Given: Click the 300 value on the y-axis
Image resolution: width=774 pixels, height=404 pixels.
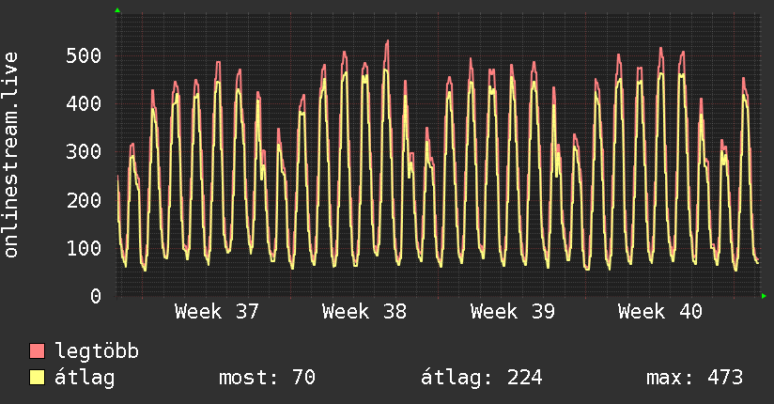Looking at the screenshot, I should [84, 151].
